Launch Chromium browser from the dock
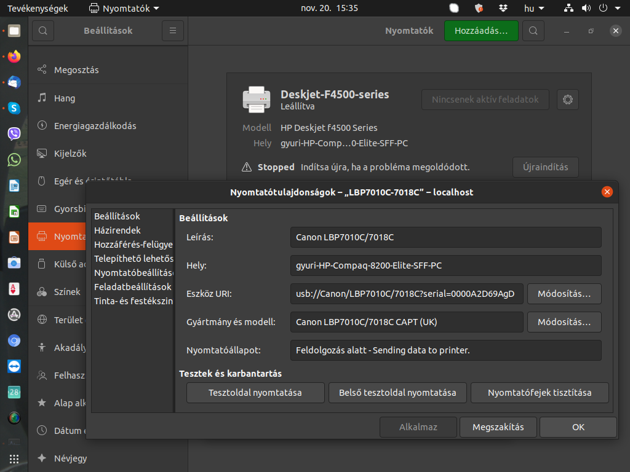Image resolution: width=630 pixels, height=472 pixels. tap(14, 340)
